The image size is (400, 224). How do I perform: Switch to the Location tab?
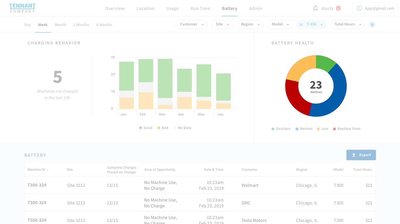click(145, 8)
